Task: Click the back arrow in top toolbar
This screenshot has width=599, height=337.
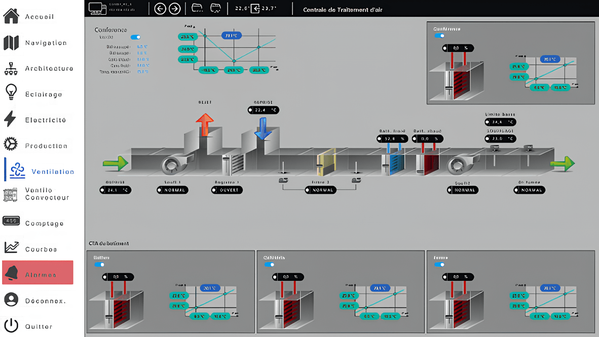Action: pyautogui.click(x=160, y=9)
